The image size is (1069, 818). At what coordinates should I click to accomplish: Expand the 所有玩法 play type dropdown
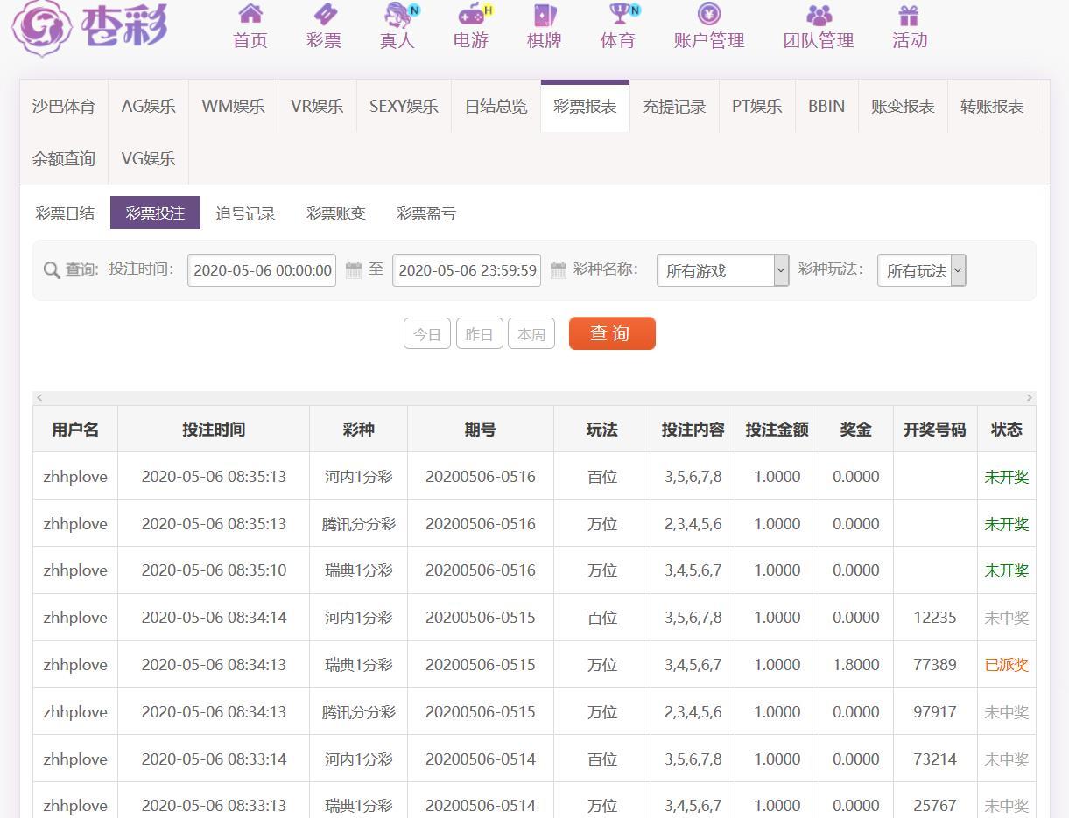pyautogui.click(x=921, y=271)
